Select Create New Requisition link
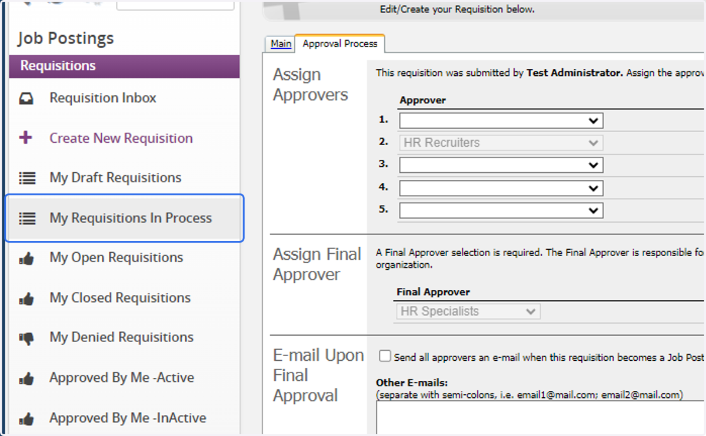The image size is (706, 436). [121, 138]
